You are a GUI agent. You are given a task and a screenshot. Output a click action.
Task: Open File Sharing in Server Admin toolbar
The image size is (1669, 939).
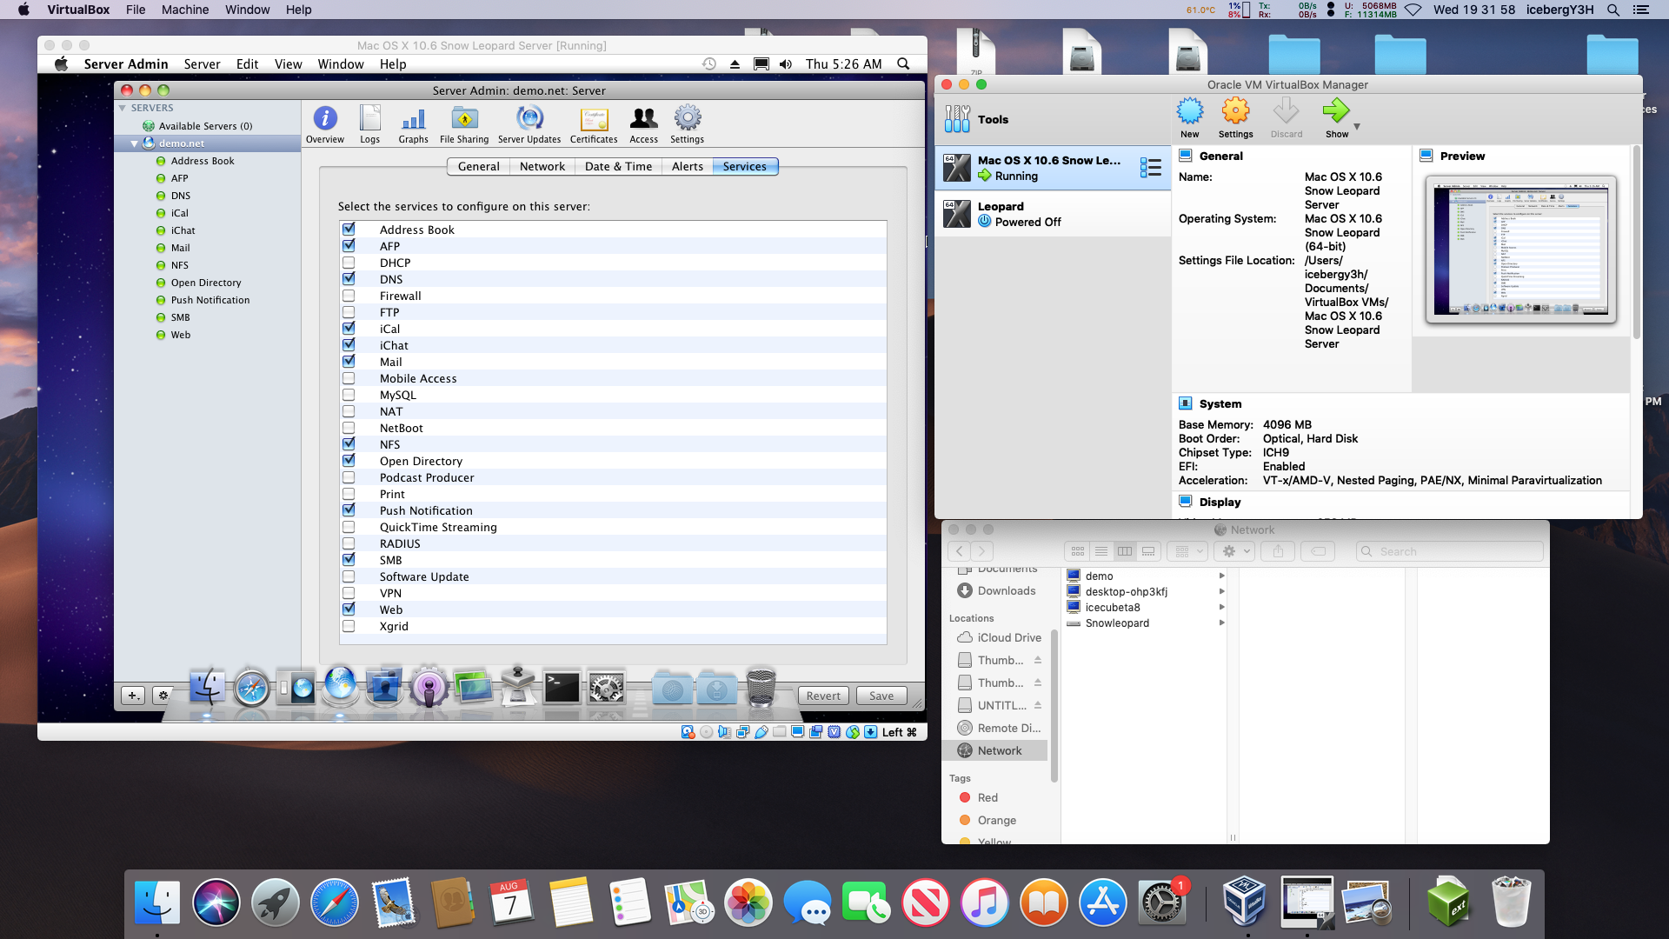(x=464, y=124)
